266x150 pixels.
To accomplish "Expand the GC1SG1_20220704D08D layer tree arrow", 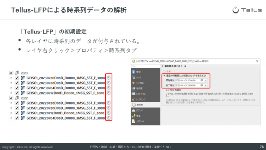I will click(x=11, y=118).
